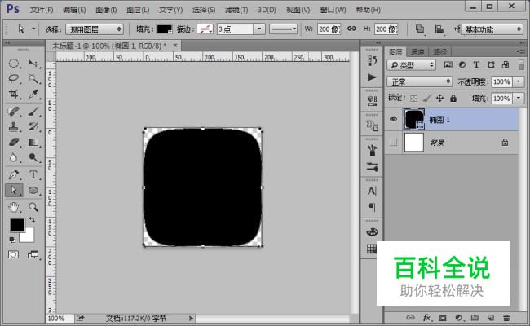Screen dimensions: 530x326
Task: Select the Clone Stamp tool
Action: [14, 126]
